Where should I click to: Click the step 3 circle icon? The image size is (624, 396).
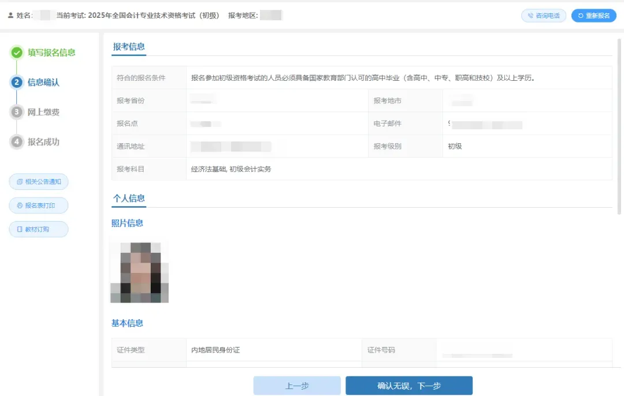[17, 112]
